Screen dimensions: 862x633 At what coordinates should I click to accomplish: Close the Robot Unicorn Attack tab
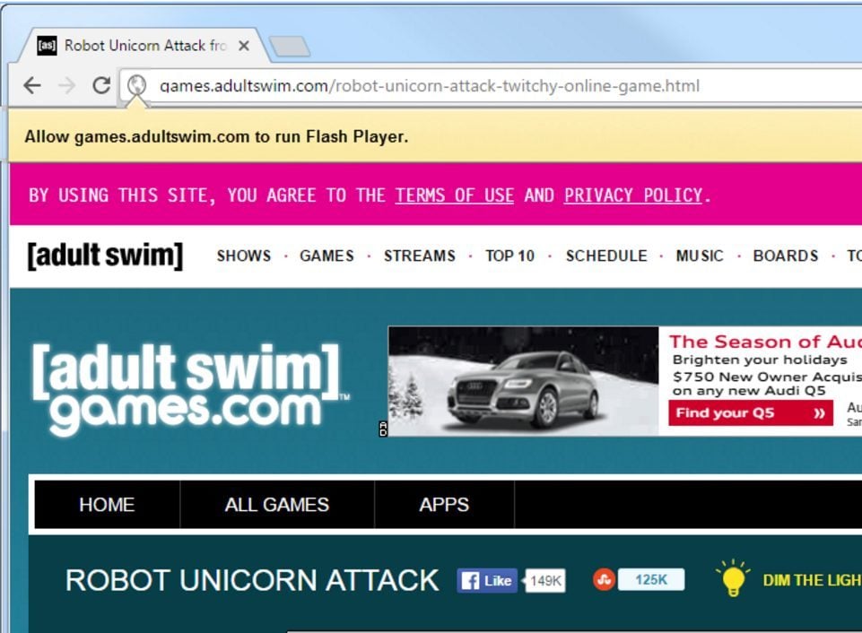tap(244, 46)
